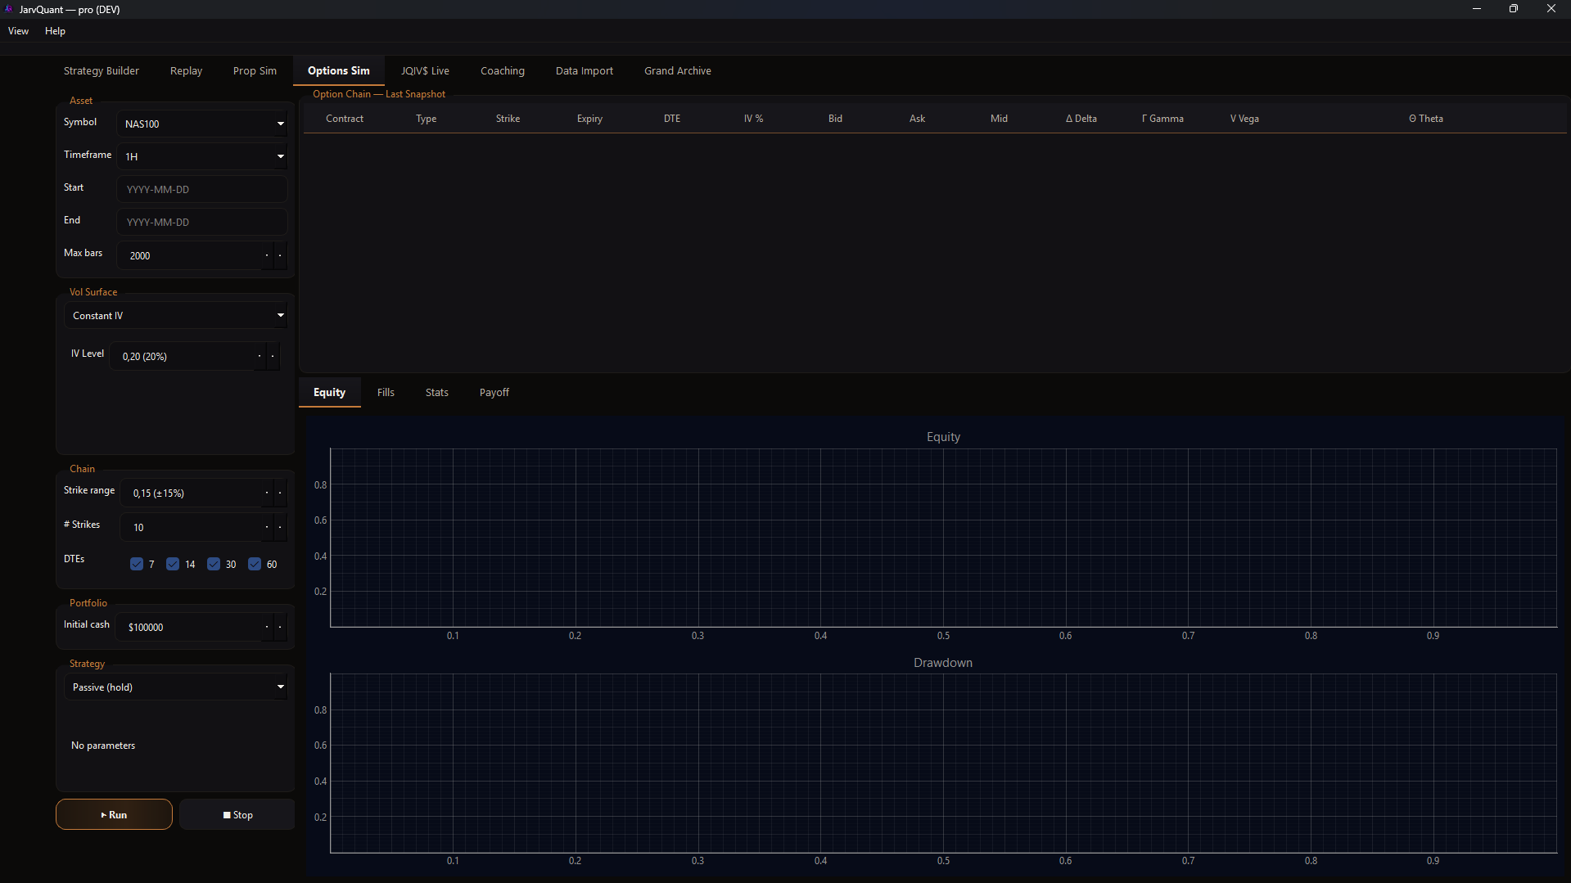Go to the JQIV$ Live tab
The height and width of the screenshot is (883, 1571).
point(425,71)
